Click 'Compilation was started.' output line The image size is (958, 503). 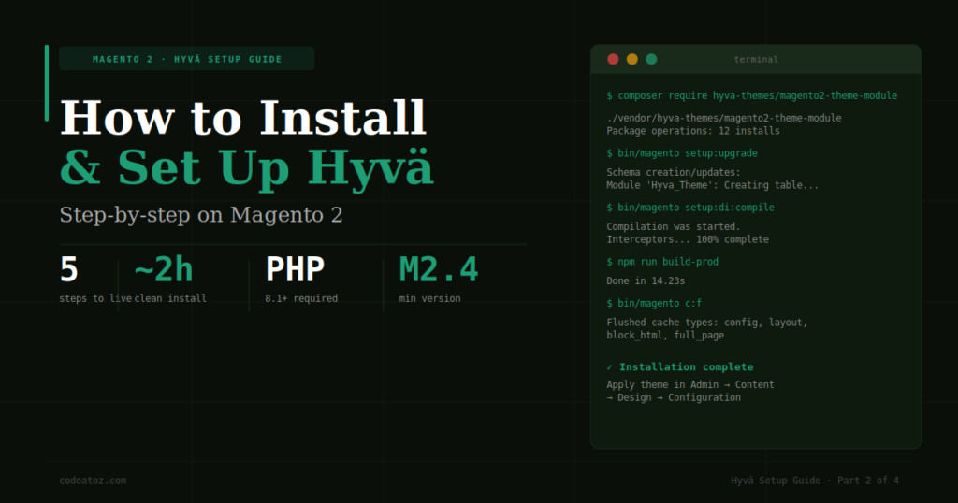coord(674,226)
